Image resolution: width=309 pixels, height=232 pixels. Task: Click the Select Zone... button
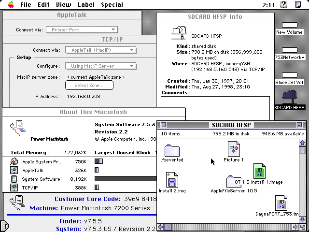click(89, 86)
